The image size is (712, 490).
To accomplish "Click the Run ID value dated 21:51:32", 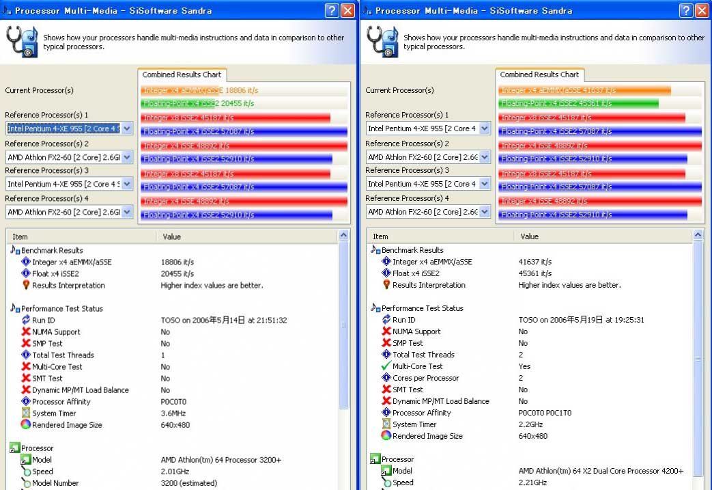I will [224, 320].
